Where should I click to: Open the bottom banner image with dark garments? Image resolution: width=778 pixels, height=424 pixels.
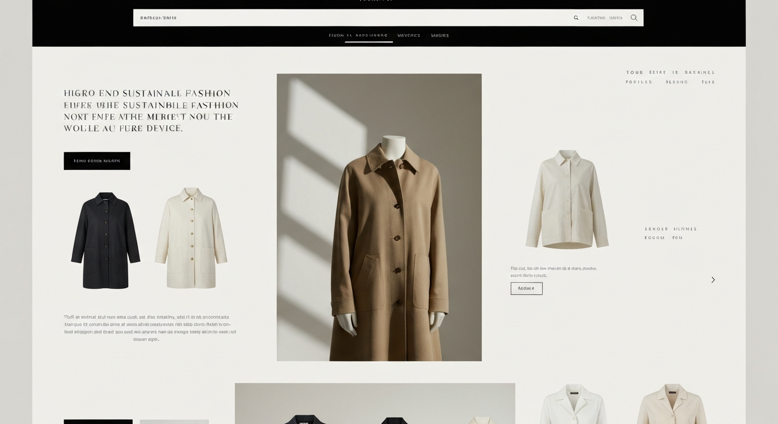tap(375, 404)
